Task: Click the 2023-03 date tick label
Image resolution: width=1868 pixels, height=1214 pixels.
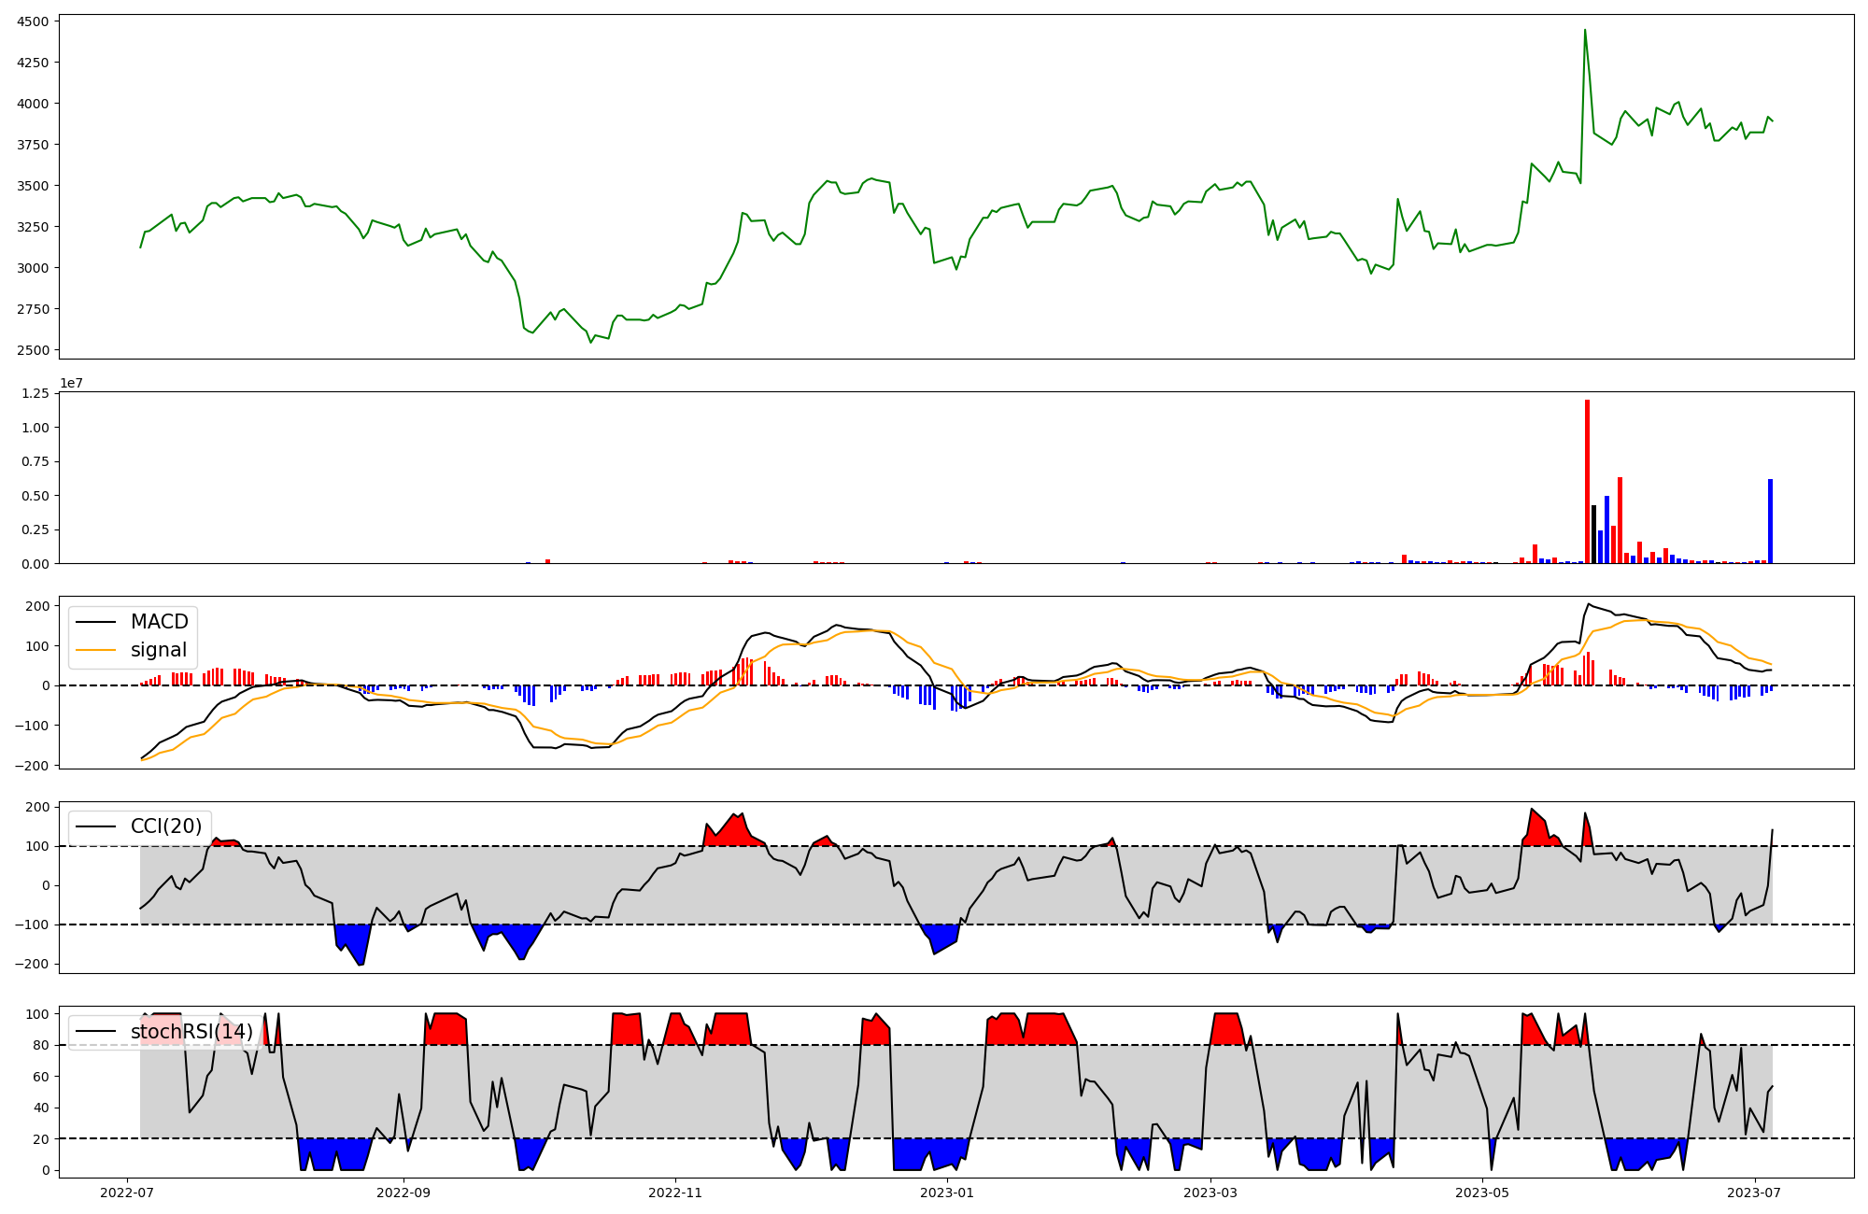Action: pyautogui.click(x=1210, y=1193)
